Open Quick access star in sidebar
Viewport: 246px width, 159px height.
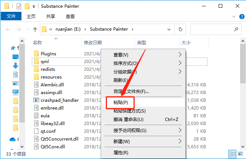13,48
